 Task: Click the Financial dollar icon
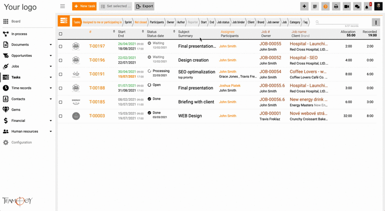click(6, 120)
